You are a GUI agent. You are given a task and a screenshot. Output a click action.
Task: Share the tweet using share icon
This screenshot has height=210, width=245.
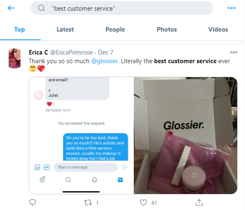tap(199, 202)
